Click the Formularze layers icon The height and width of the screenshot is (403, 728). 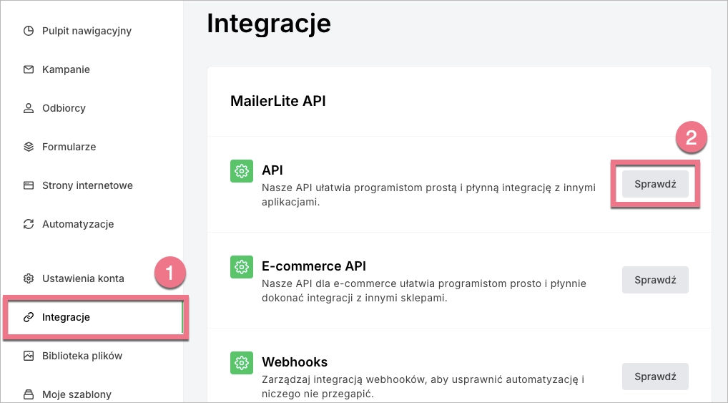[x=29, y=147]
